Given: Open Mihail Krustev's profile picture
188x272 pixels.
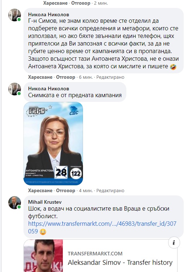Looking at the screenshot, I should tap(15, 203).
